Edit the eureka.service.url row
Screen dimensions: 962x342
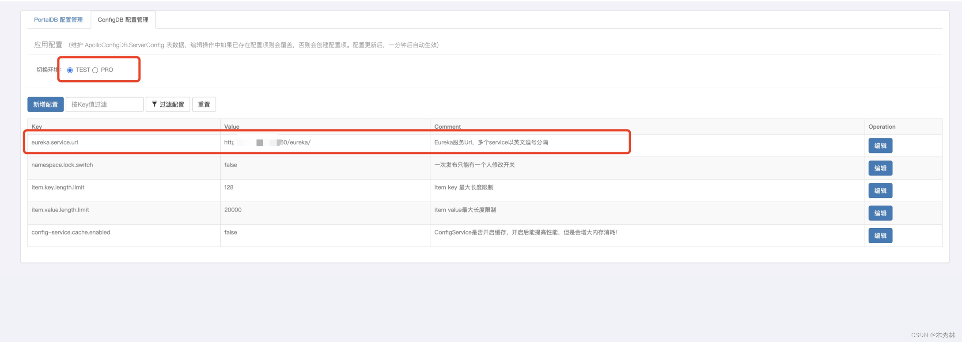tap(880, 145)
